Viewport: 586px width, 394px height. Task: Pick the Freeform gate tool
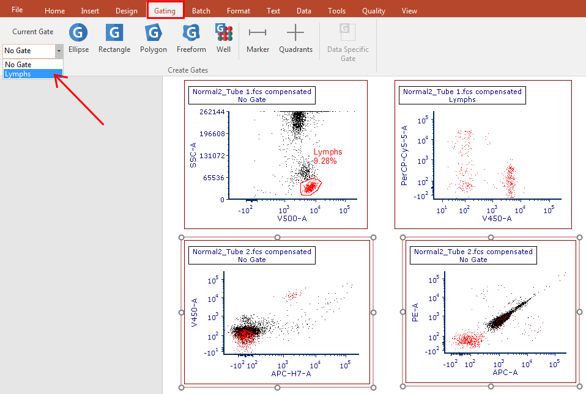coord(191,38)
